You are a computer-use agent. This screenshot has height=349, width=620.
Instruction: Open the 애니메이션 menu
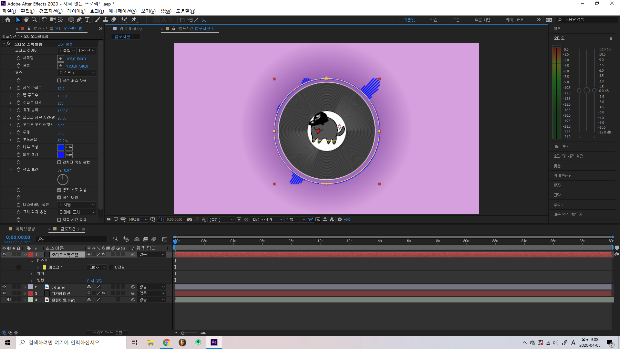pos(122,11)
